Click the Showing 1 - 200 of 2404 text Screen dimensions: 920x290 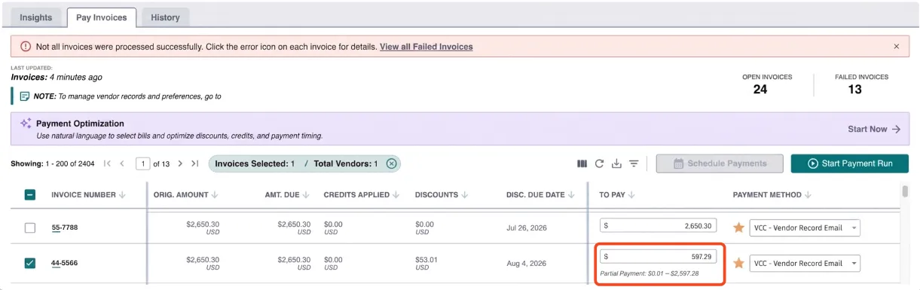pyautogui.click(x=53, y=163)
